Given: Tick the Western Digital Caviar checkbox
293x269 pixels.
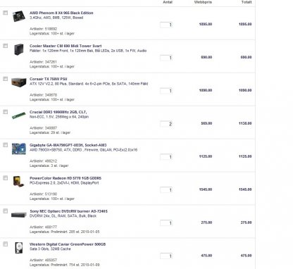Looking at the screenshot, I should click(x=5, y=244).
